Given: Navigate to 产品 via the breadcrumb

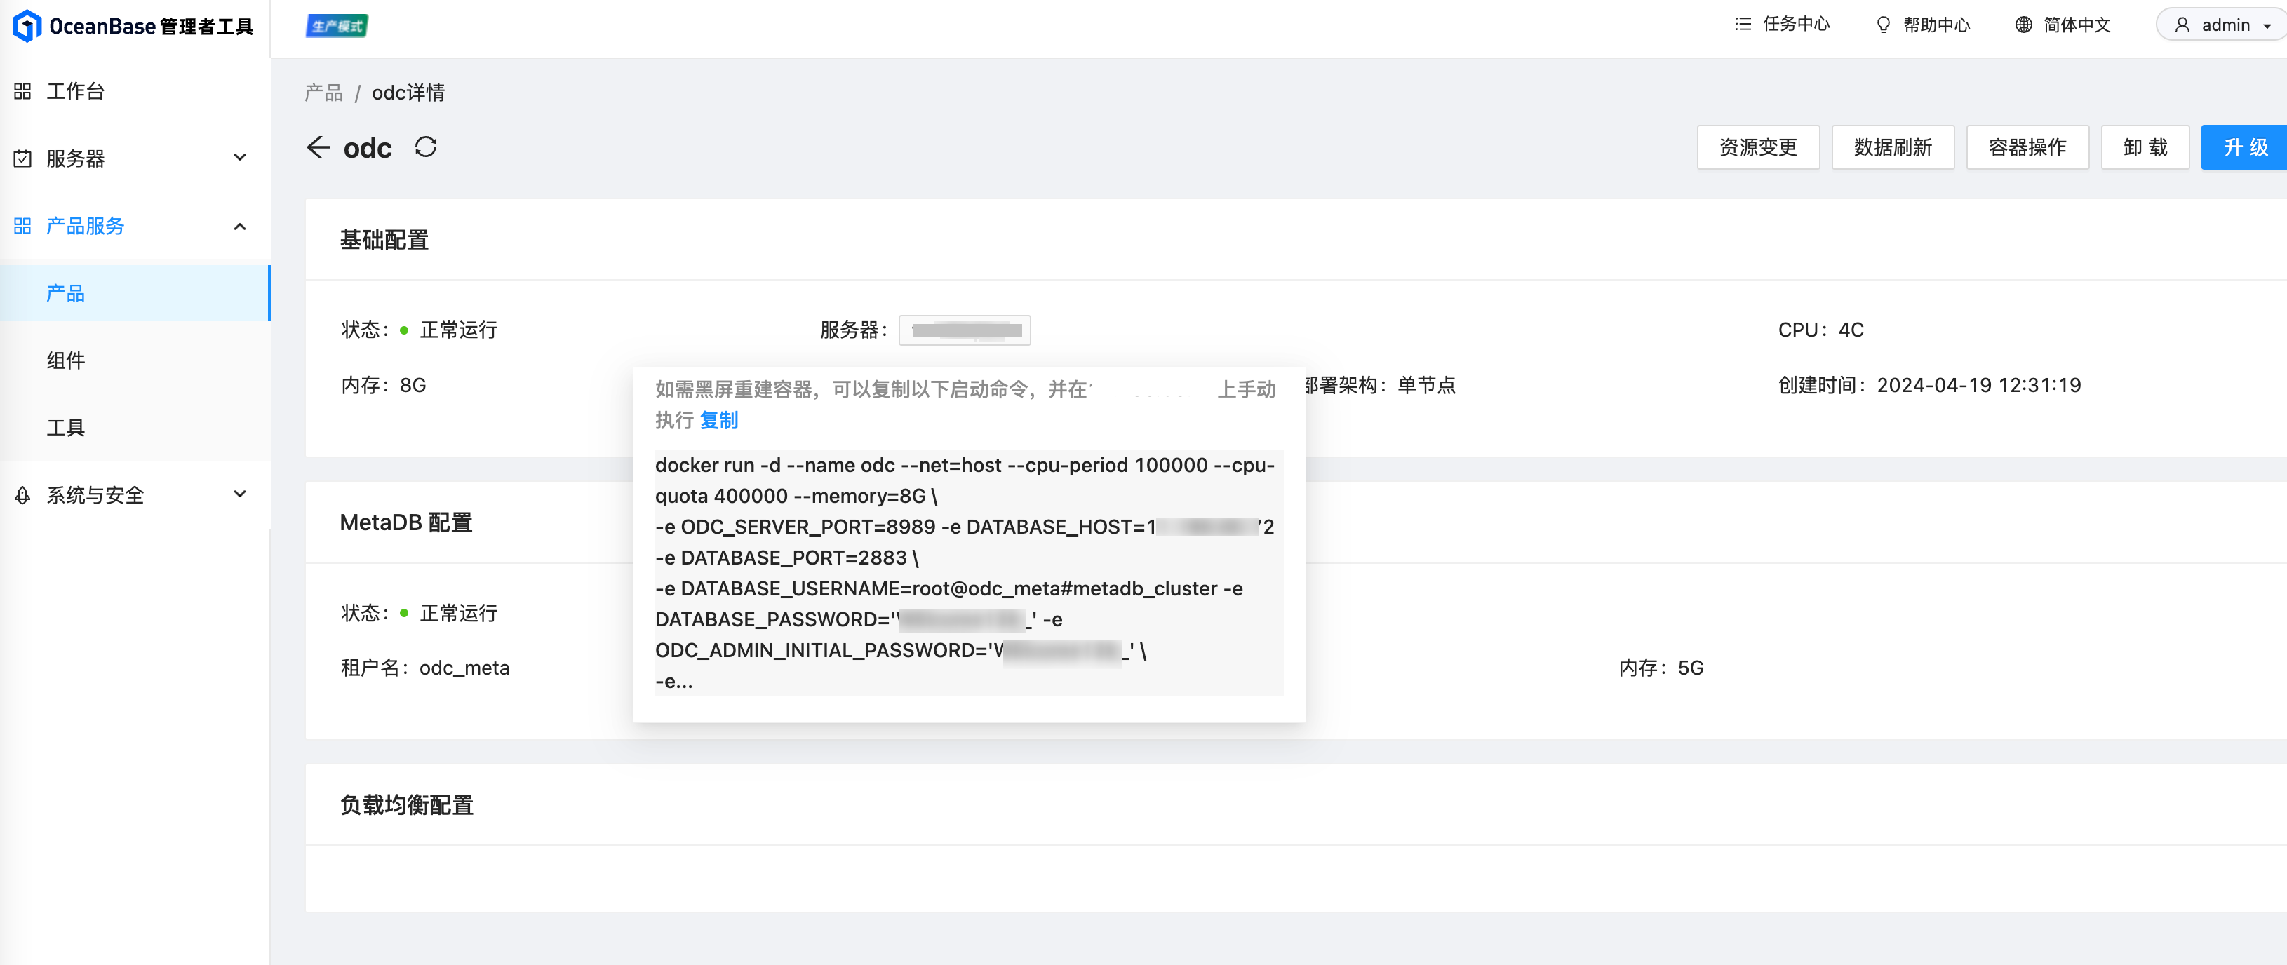Looking at the screenshot, I should point(323,91).
